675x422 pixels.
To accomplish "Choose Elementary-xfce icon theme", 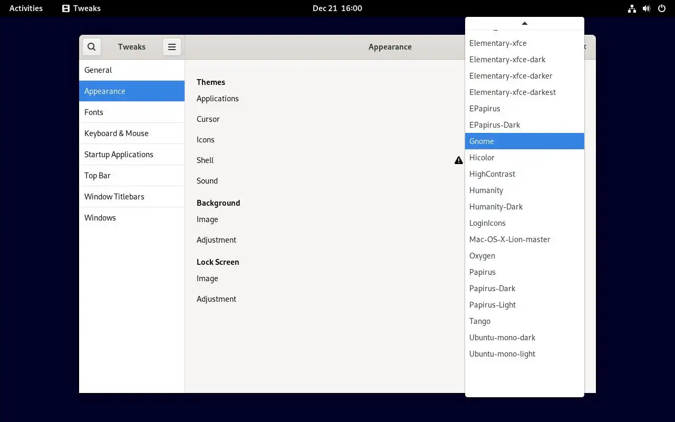I will 525,43.
